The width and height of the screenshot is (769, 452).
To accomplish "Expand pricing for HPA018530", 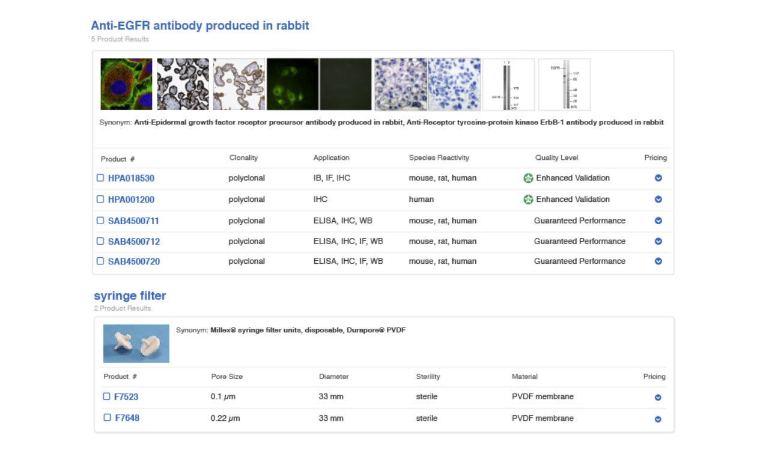I will click(658, 178).
